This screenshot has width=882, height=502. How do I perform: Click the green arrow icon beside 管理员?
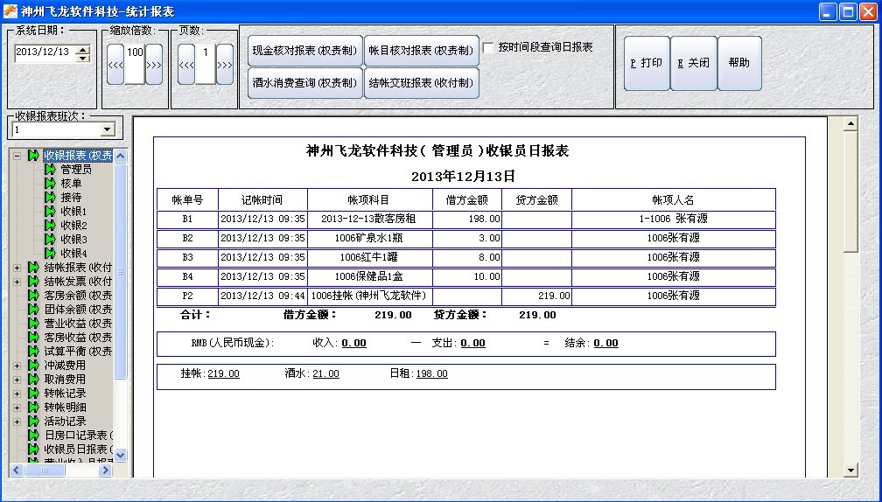click(50, 169)
